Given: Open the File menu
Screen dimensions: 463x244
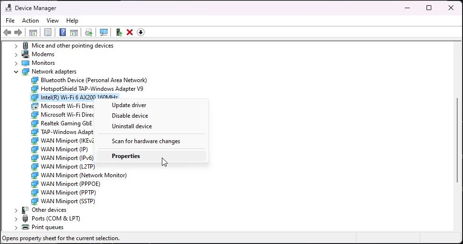Looking at the screenshot, I should (x=10, y=20).
